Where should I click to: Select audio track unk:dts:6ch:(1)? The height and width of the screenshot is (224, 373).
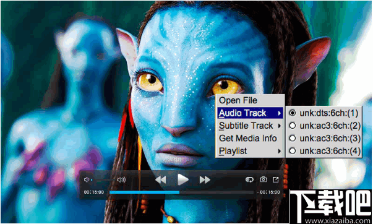click(x=324, y=113)
